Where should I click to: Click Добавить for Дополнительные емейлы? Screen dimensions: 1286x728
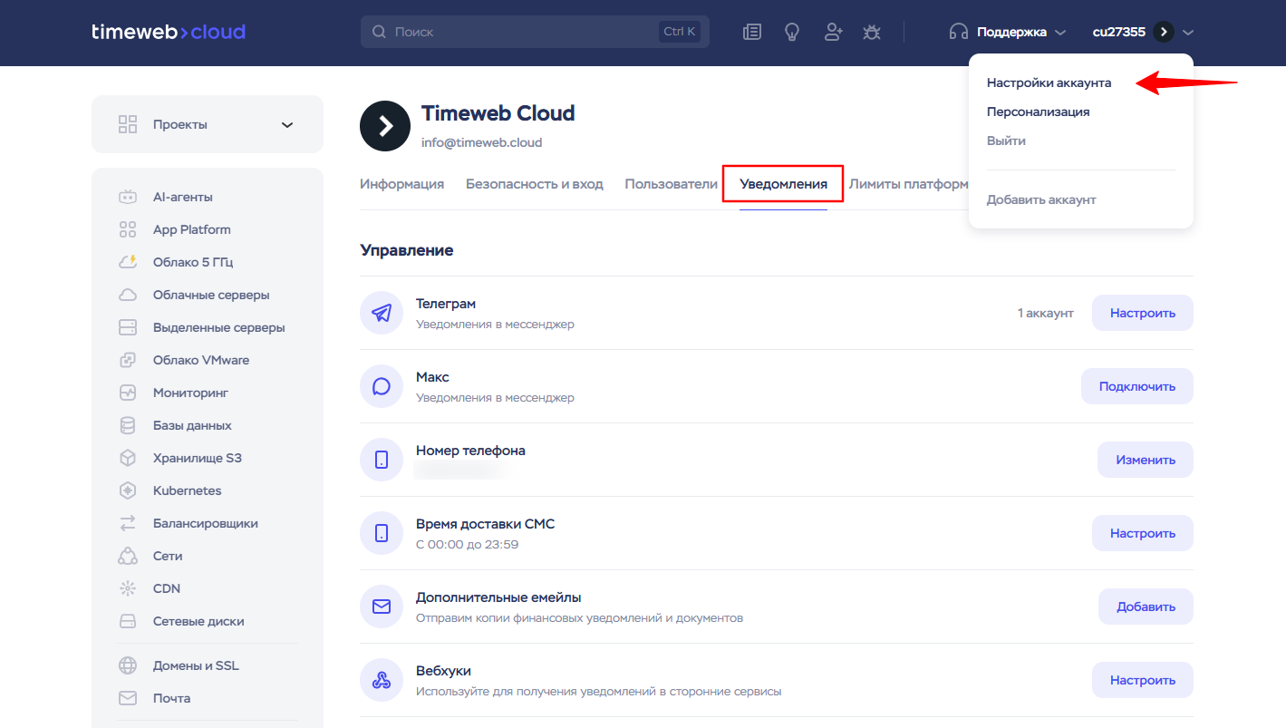pos(1146,607)
